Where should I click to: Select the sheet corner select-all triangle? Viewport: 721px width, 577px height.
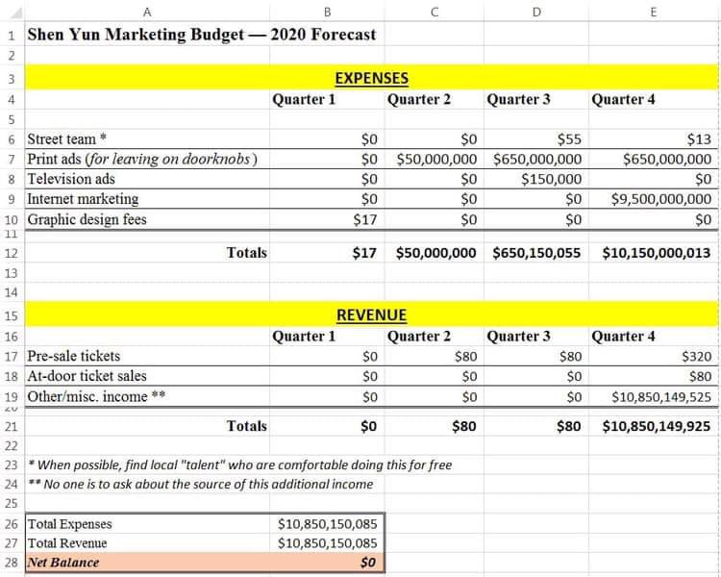pyautogui.click(x=15, y=13)
